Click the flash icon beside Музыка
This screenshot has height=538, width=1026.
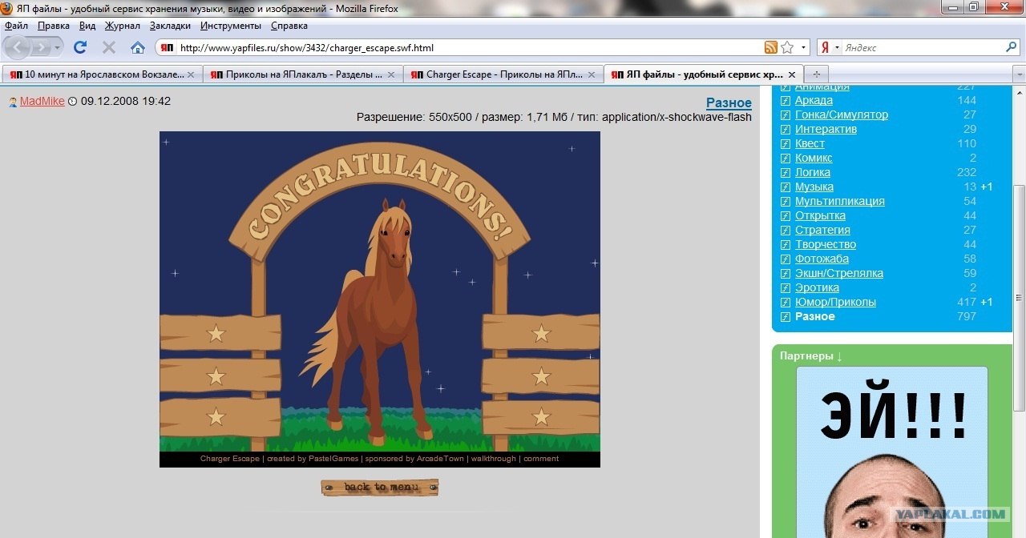[786, 187]
